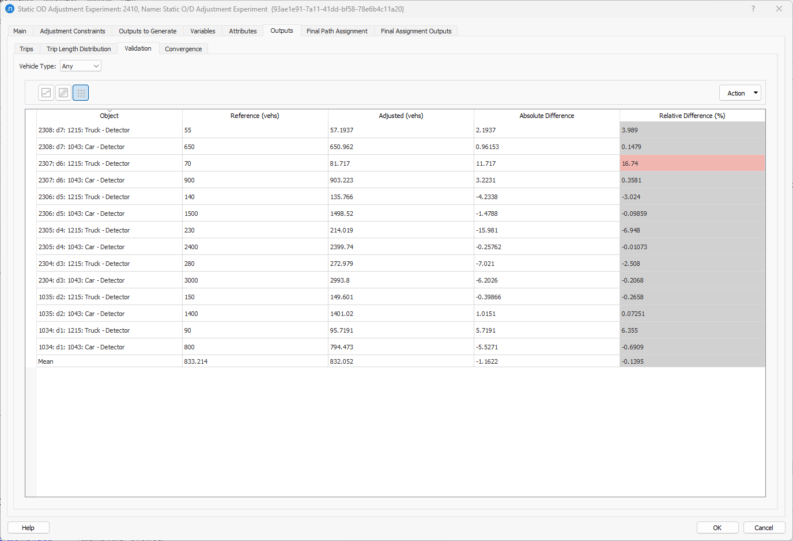Click the 6.355 relative difference cell
793x541 pixels.
pos(693,330)
